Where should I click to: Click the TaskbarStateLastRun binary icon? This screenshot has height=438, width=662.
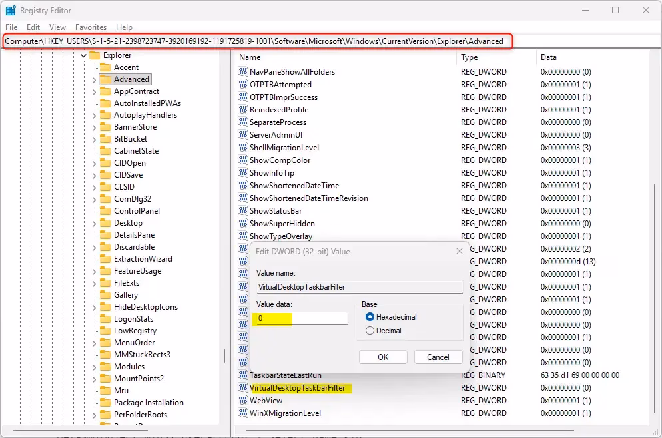(x=243, y=375)
